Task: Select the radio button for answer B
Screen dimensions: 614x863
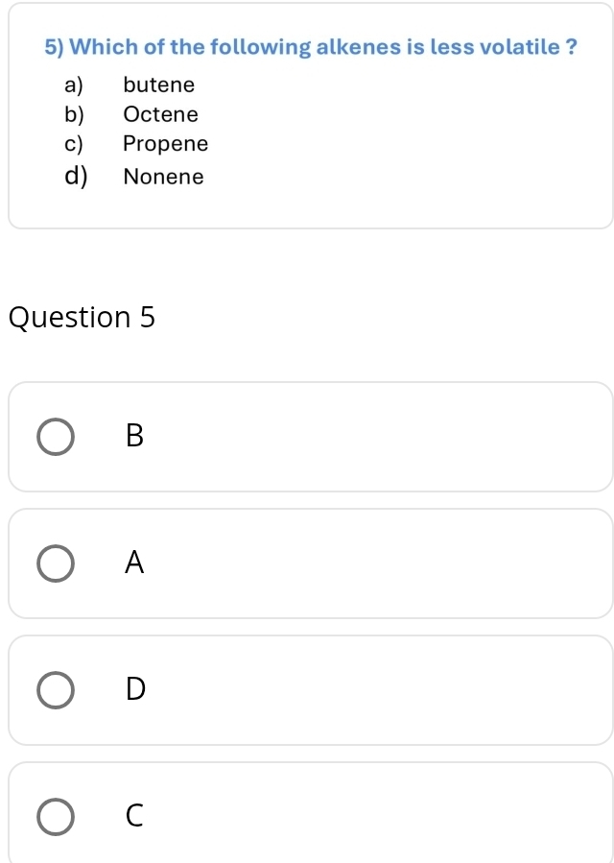Action: point(55,436)
